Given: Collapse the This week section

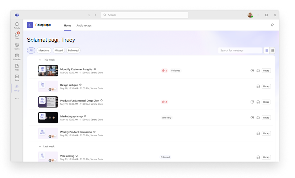Looking at the screenshot, I should [x=40, y=60].
